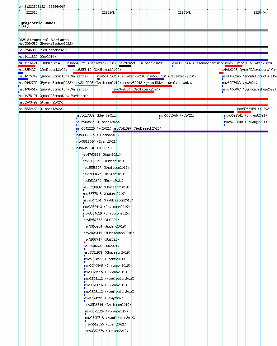Open nsv4466245 variant label

tap(249, 76)
